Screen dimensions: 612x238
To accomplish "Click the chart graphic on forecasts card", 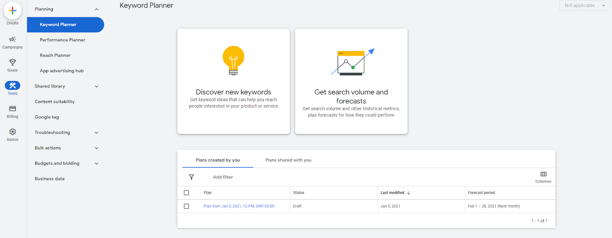I will [353, 62].
